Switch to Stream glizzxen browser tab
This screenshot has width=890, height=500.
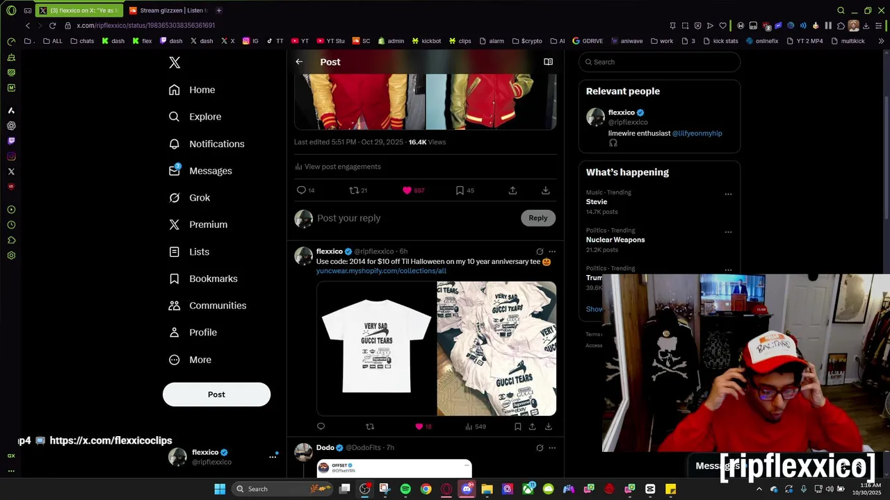click(168, 10)
